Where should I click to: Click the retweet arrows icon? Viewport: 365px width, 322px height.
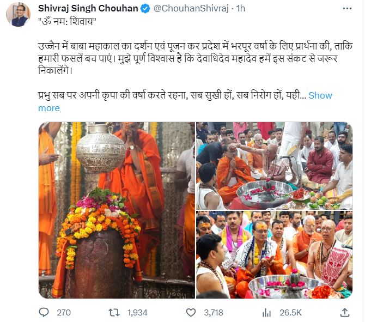pos(114,312)
